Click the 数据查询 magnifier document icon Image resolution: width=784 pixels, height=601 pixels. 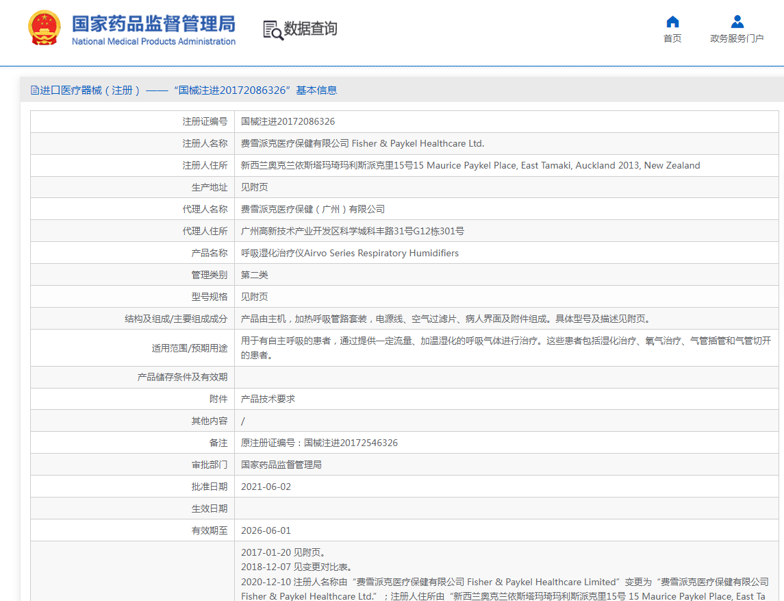[x=273, y=29]
